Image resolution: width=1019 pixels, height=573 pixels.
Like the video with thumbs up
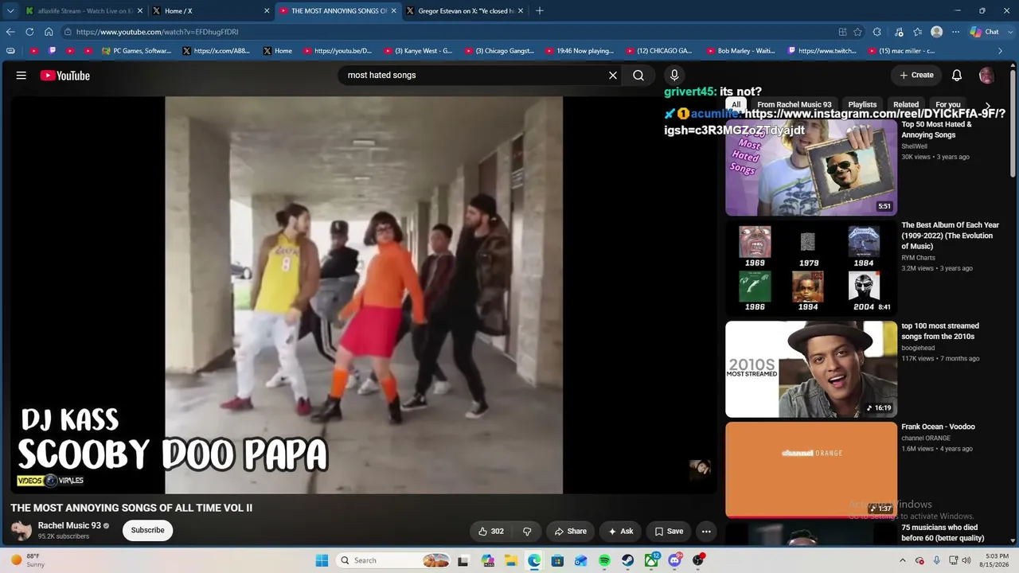coord(491,532)
